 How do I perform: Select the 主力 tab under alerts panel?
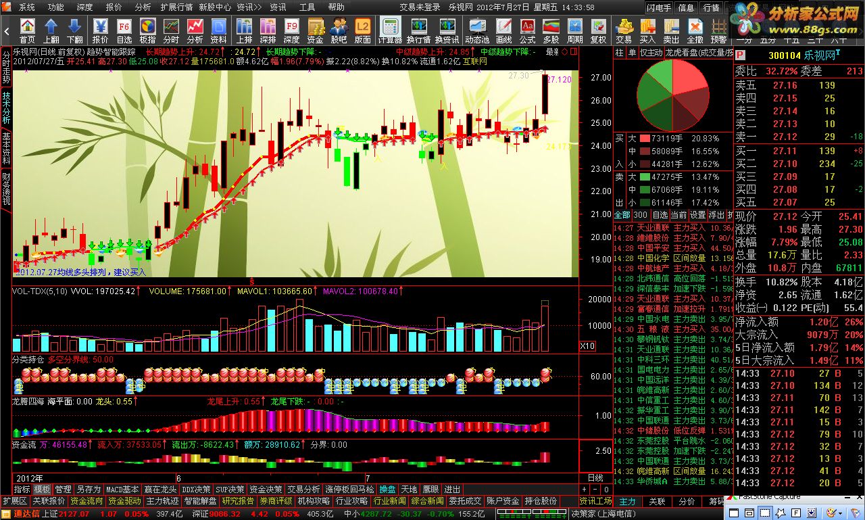pos(628,502)
